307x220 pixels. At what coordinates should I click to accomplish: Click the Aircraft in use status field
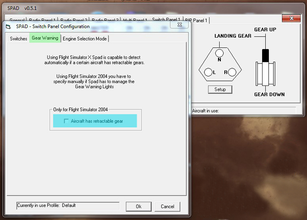click(244, 111)
